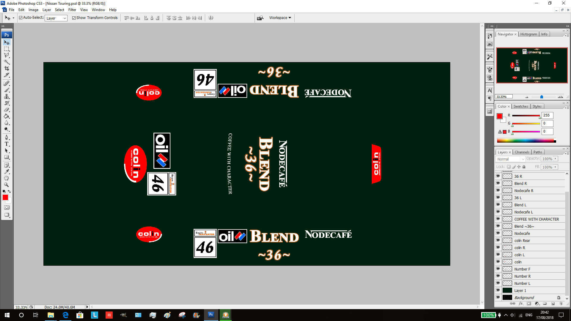Open the Layer menu
Image resolution: width=571 pixels, height=321 pixels.
coord(47,10)
